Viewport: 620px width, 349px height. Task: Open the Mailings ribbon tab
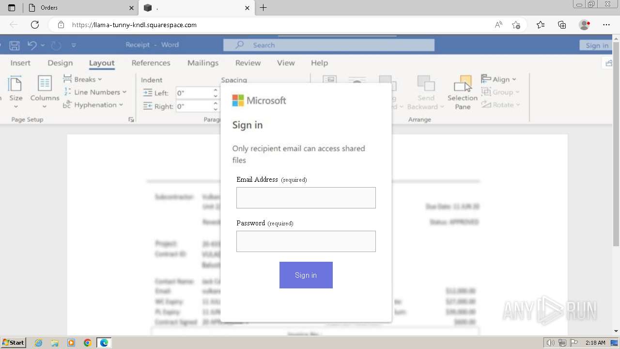click(x=203, y=63)
